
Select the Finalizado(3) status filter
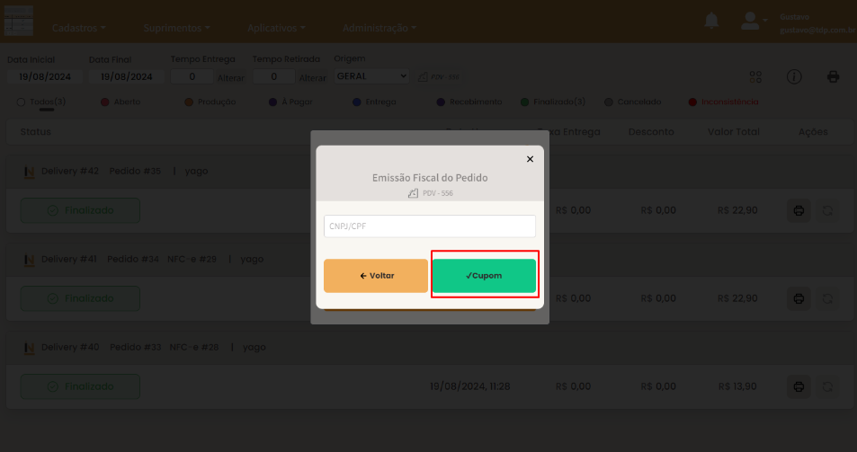tap(553, 102)
